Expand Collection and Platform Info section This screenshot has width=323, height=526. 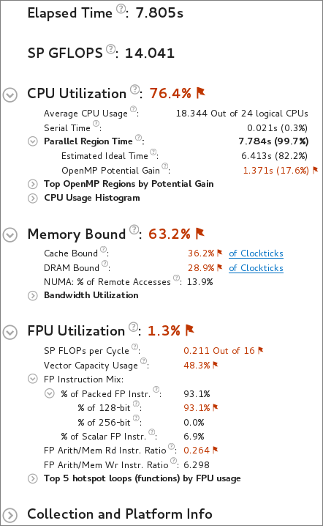(10, 515)
